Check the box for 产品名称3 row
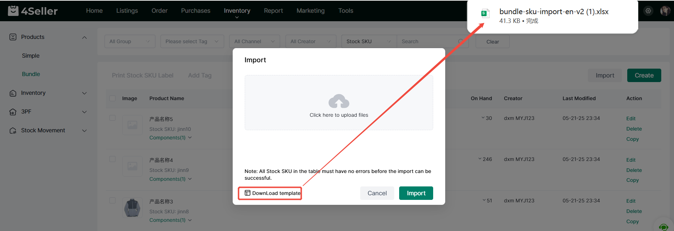 click(113, 200)
